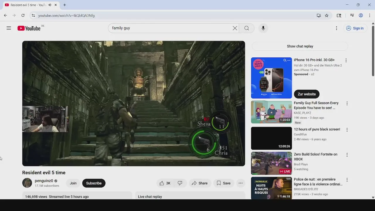Open the Live chat replay panel

tap(190, 196)
